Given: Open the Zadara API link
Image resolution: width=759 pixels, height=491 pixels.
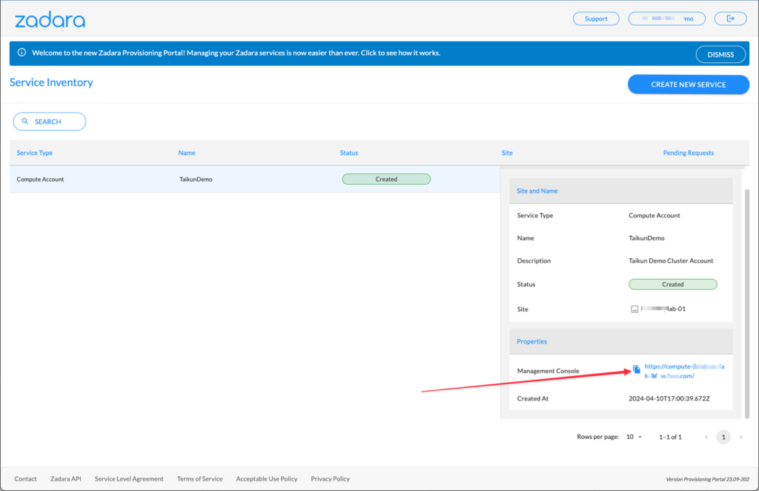Looking at the screenshot, I should [65, 478].
